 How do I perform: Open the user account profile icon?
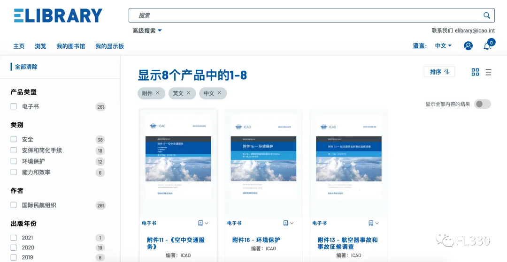pos(468,46)
